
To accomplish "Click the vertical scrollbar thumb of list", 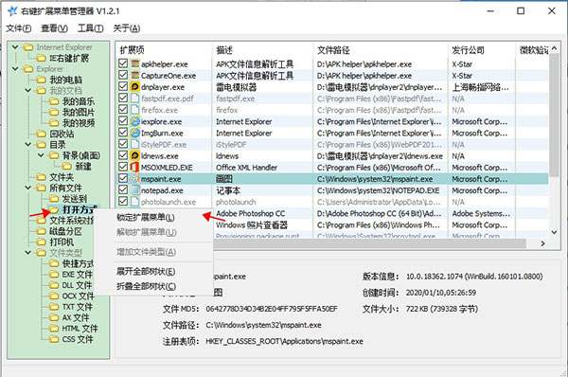I will (554, 116).
